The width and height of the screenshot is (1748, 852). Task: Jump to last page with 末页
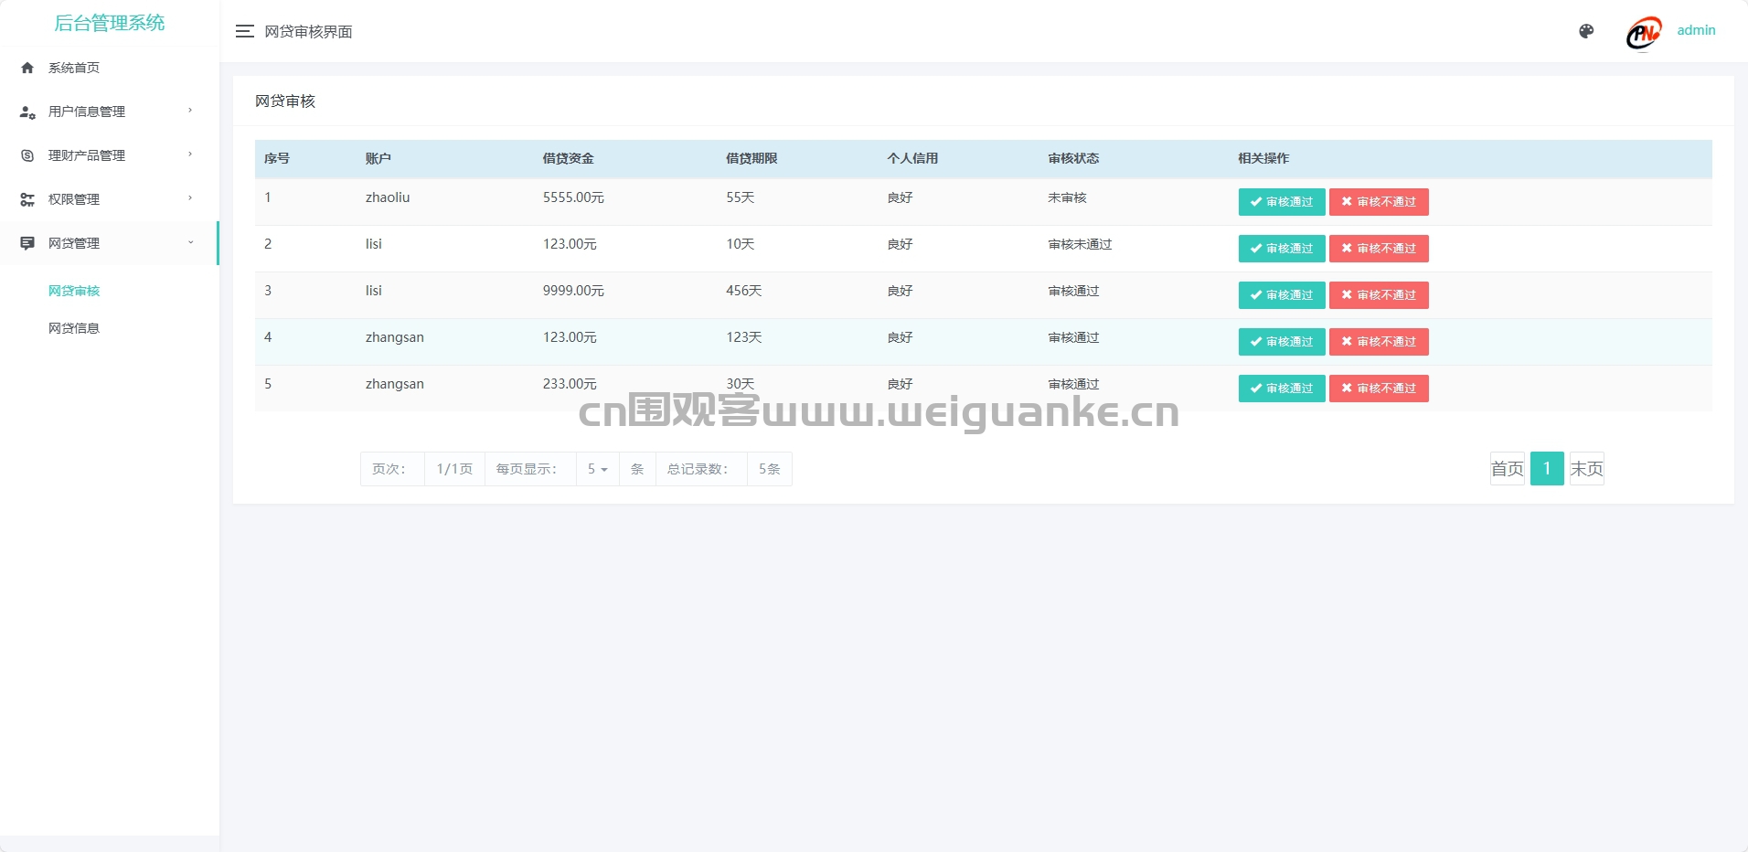pos(1587,469)
